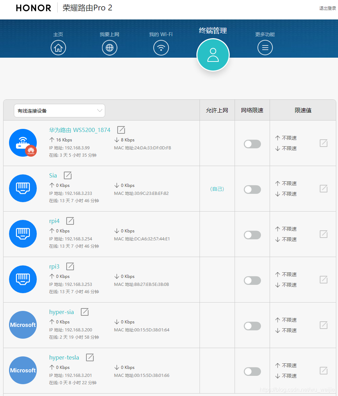Select IP address 192.168.3.254

(78, 239)
